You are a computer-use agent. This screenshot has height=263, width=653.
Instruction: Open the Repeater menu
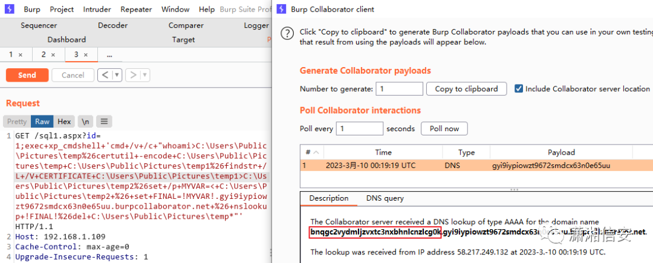136,9
